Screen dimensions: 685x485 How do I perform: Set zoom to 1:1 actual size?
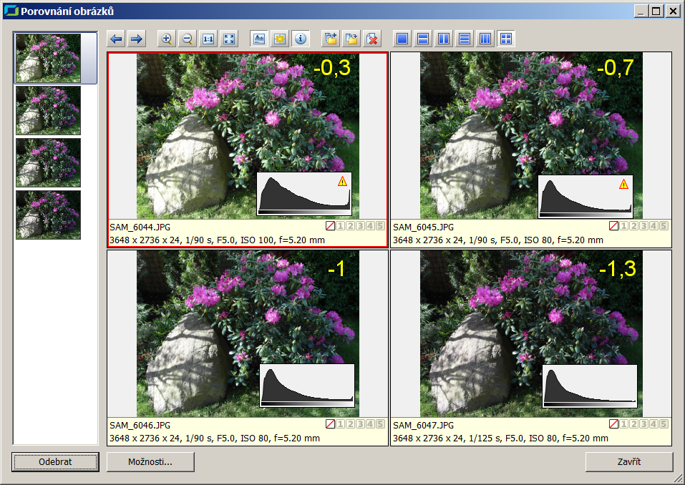(208, 39)
